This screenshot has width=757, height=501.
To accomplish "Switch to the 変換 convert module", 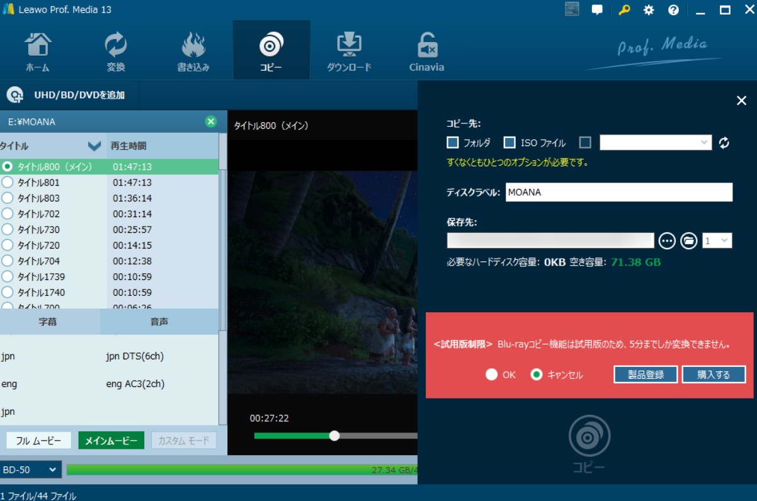I will point(116,51).
